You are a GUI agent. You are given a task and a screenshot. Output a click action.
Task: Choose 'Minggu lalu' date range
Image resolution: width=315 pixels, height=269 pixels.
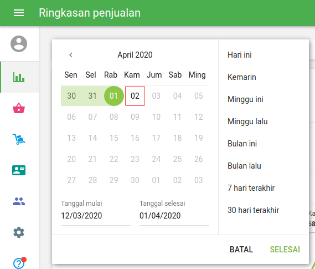pyautogui.click(x=247, y=121)
